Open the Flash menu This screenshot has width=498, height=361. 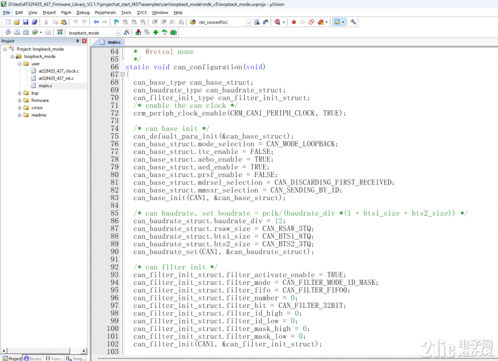click(x=66, y=13)
